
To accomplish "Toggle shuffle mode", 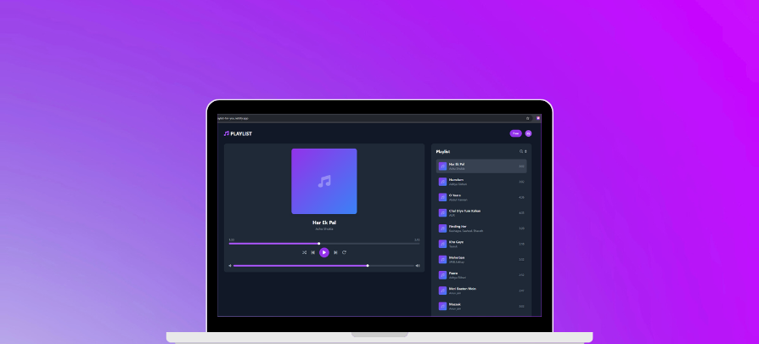I will click(x=304, y=252).
